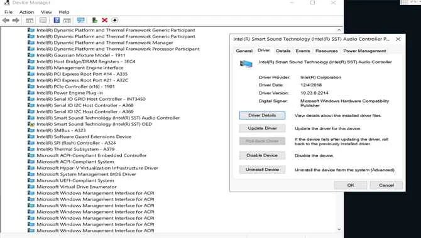Click the Intel(R) Corporation provider text

[x=320, y=78]
